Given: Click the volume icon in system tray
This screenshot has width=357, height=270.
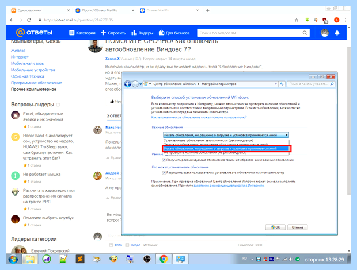Looking at the screenshot, I should pos(291,259).
